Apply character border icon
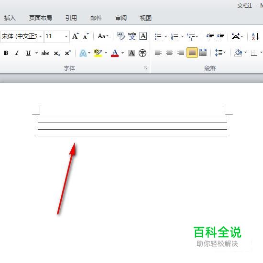This screenshot has width=263, height=263. point(143,36)
